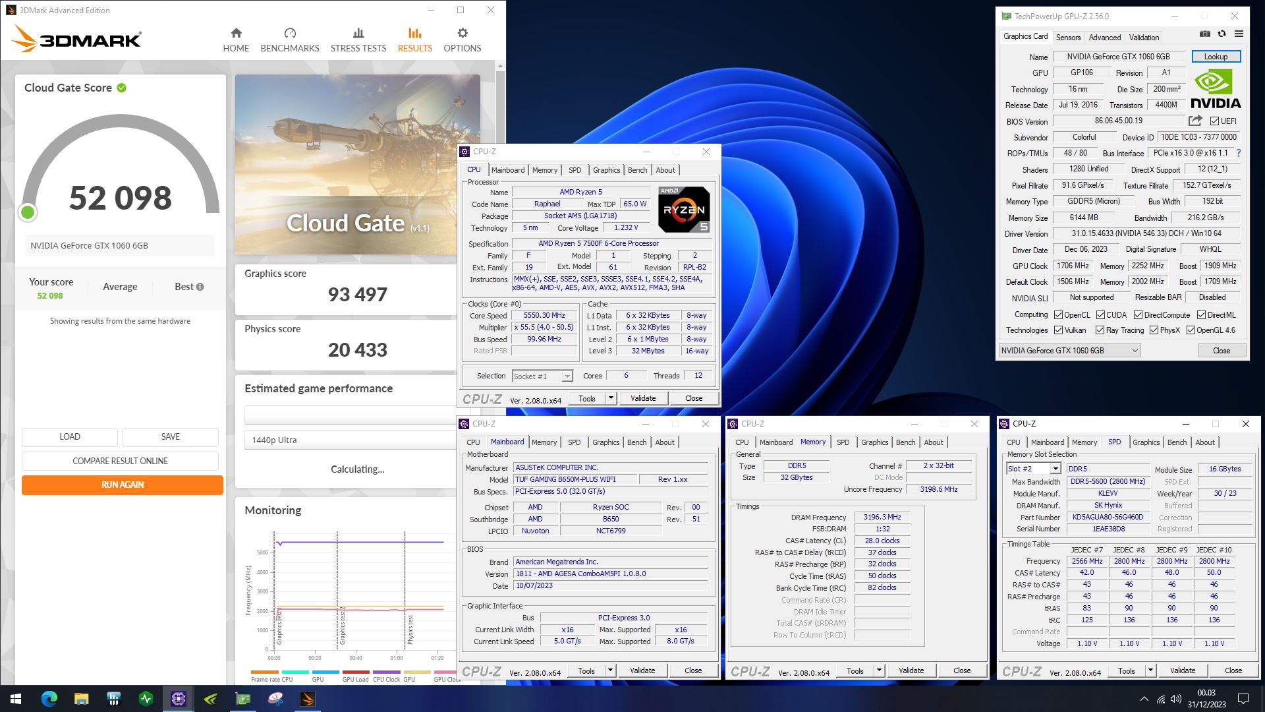Click Validate in the CPU-Z CPU window
Image resolution: width=1265 pixels, height=712 pixels.
click(643, 398)
